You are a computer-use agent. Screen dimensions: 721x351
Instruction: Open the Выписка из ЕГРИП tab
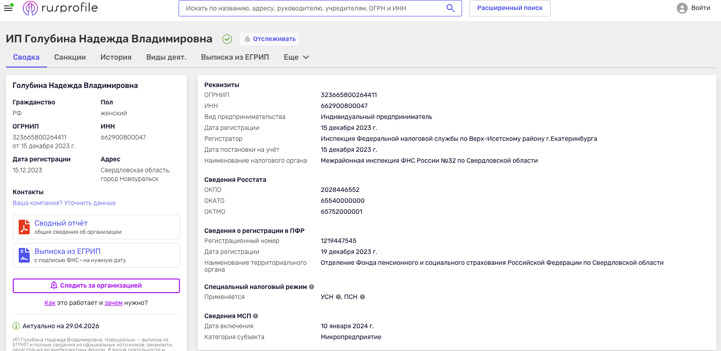pyautogui.click(x=235, y=57)
